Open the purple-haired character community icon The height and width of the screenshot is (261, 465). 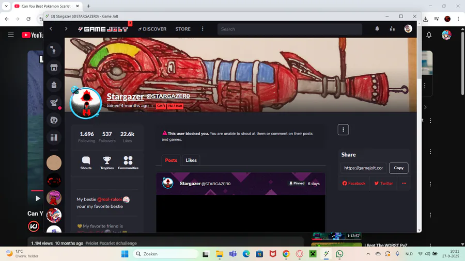click(x=54, y=198)
